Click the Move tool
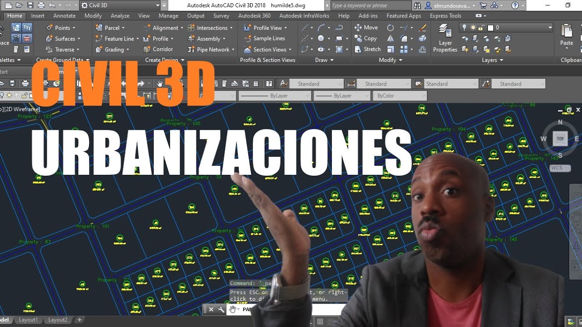This screenshot has width=582, height=327. click(366, 28)
